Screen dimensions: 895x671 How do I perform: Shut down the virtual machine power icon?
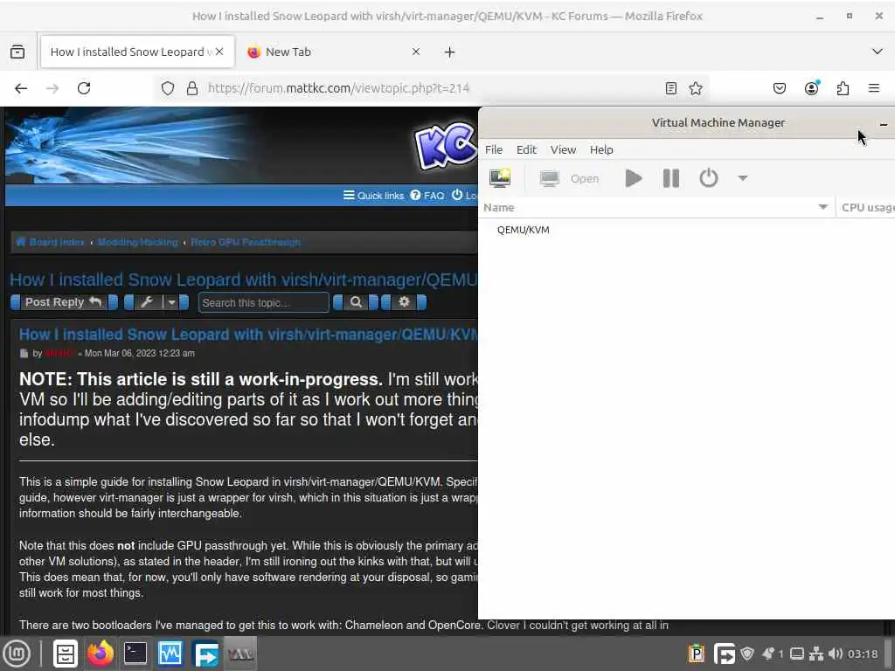tap(708, 178)
